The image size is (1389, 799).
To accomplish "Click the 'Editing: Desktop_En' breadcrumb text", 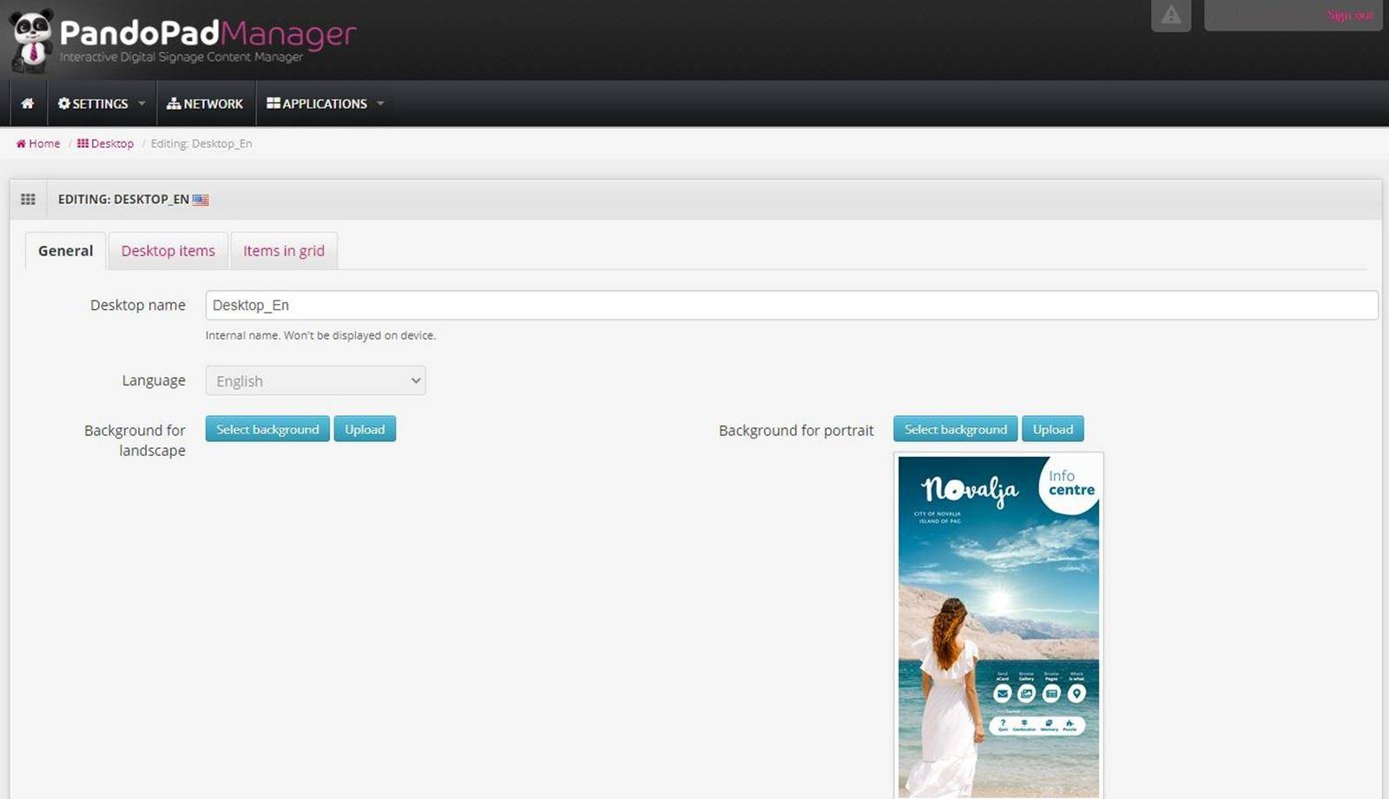I will pos(201,143).
